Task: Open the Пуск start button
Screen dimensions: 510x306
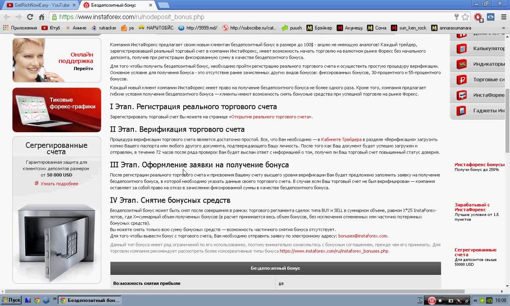Action: (x=11, y=300)
